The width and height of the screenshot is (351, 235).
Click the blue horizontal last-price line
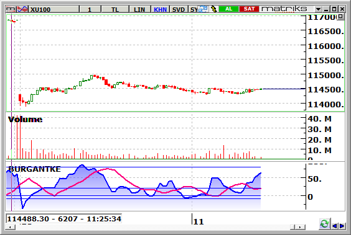click(x=284, y=89)
